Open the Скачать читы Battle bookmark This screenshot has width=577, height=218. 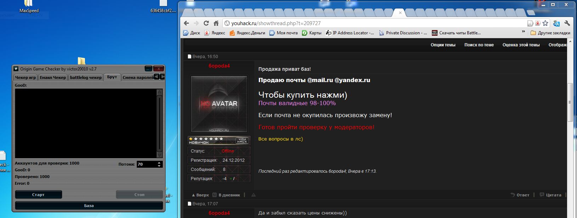click(x=456, y=33)
